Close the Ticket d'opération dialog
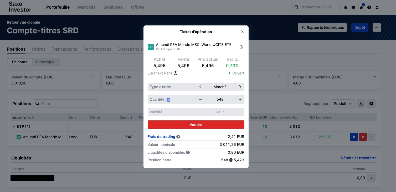 coord(243,32)
